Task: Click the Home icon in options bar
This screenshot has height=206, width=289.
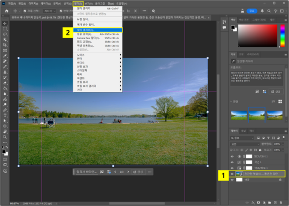Action: tap(7, 11)
